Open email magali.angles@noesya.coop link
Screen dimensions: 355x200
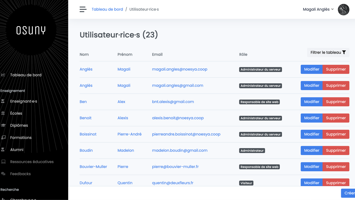pyautogui.click(x=179, y=69)
